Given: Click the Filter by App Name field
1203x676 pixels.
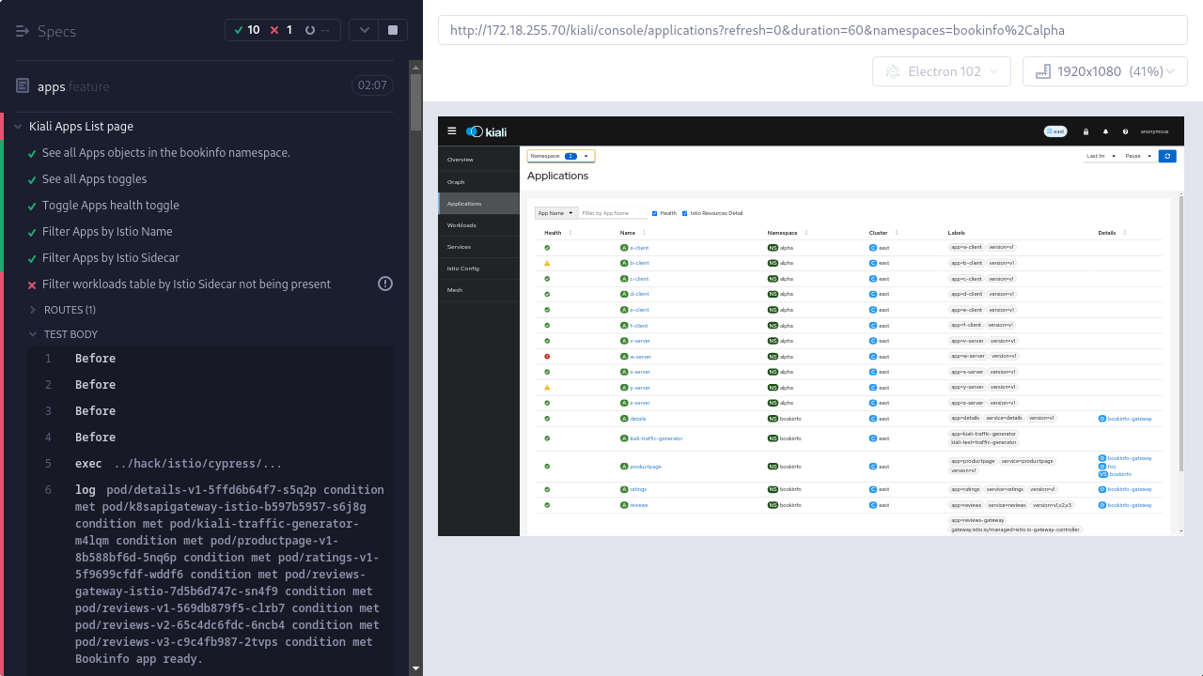Looking at the screenshot, I should (x=613, y=213).
